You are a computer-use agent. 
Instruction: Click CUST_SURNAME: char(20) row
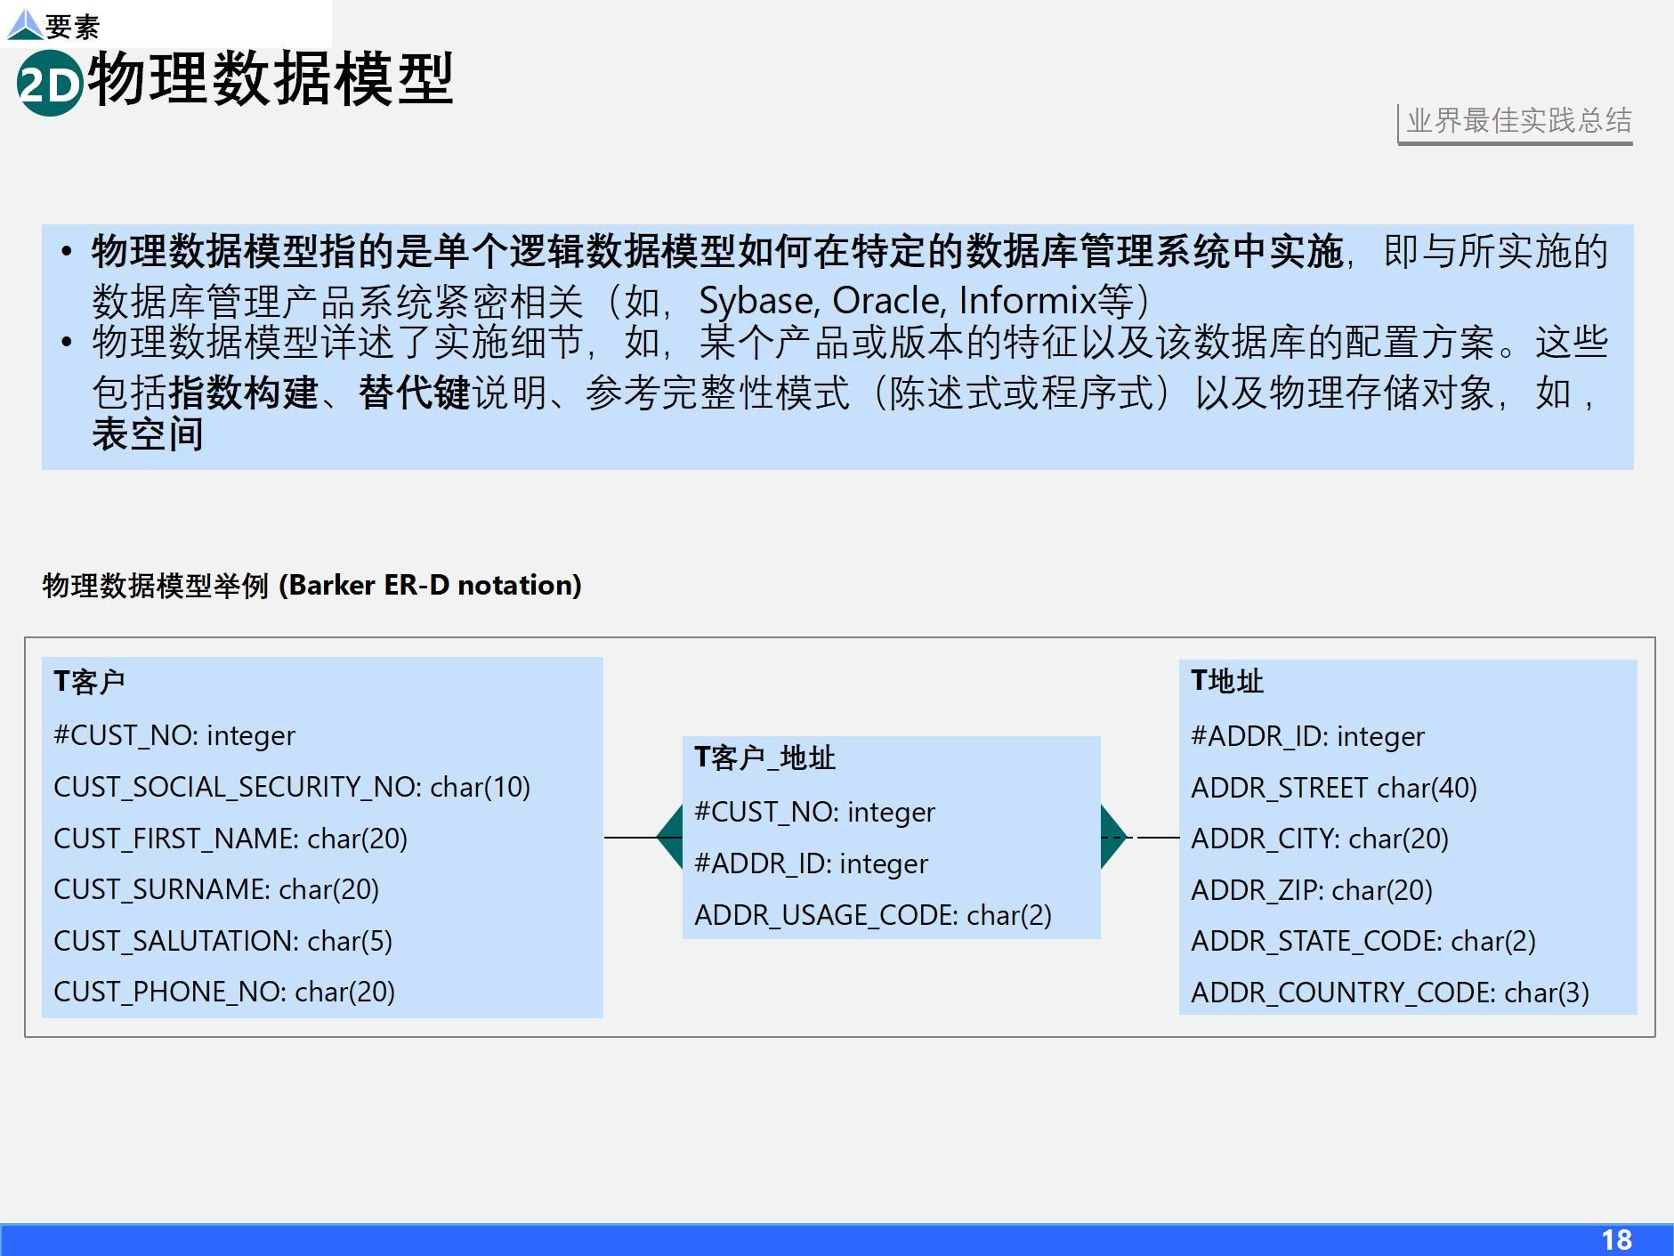tap(216, 889)
